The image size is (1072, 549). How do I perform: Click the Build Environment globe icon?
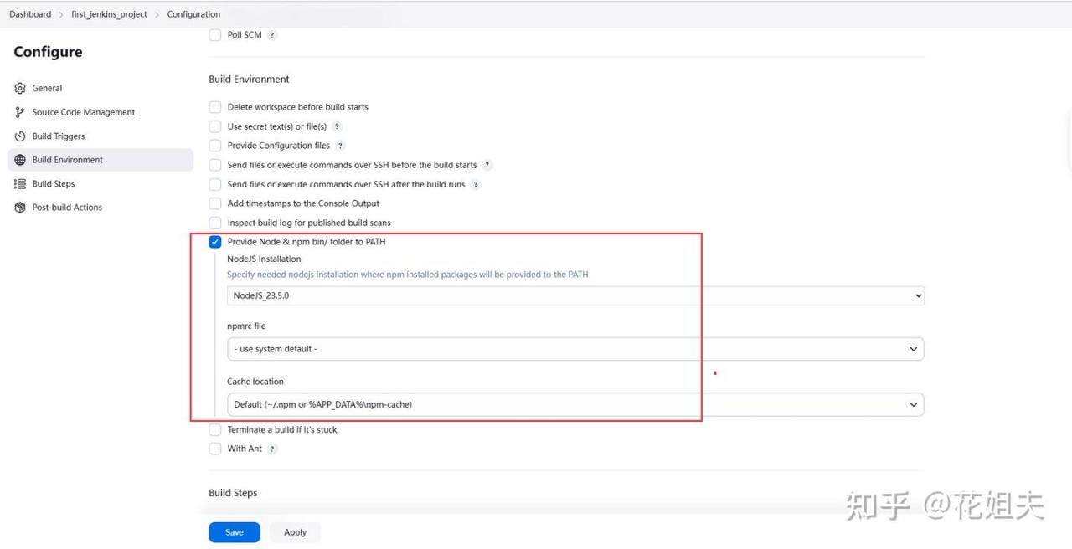tap(20, 160)
